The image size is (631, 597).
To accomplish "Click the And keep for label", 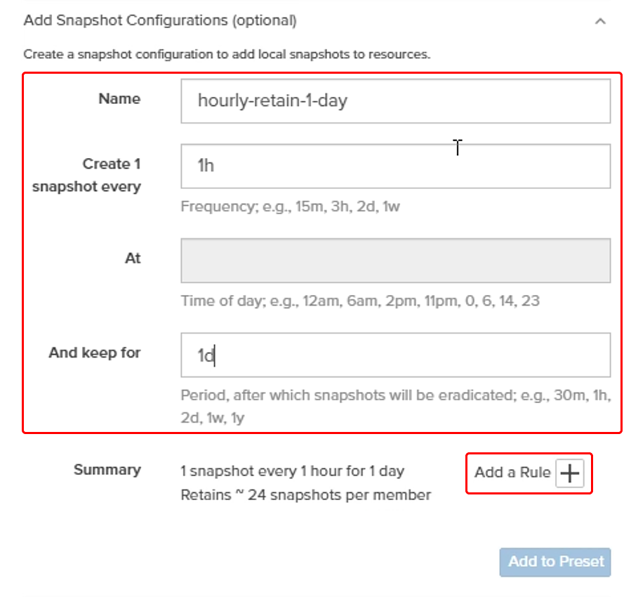I will point(95,353).
